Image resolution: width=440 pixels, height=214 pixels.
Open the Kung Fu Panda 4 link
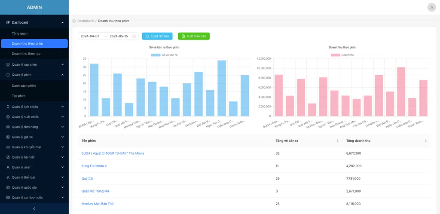click(94, 166)
